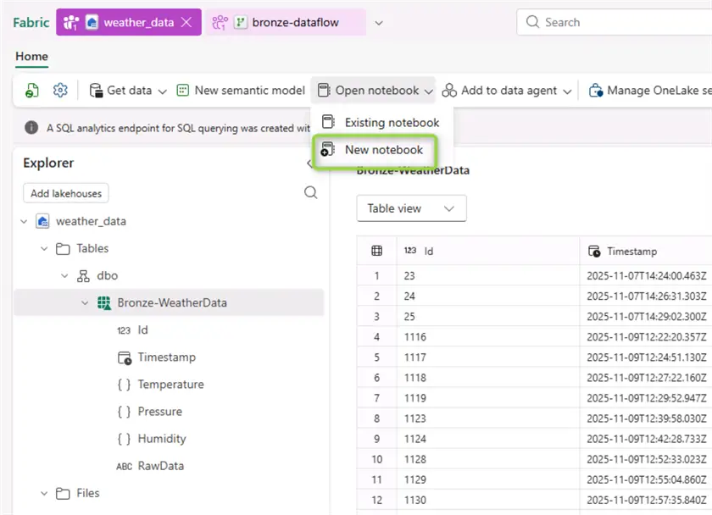
Task: Click the cell with Id 25
Action: 487,316
